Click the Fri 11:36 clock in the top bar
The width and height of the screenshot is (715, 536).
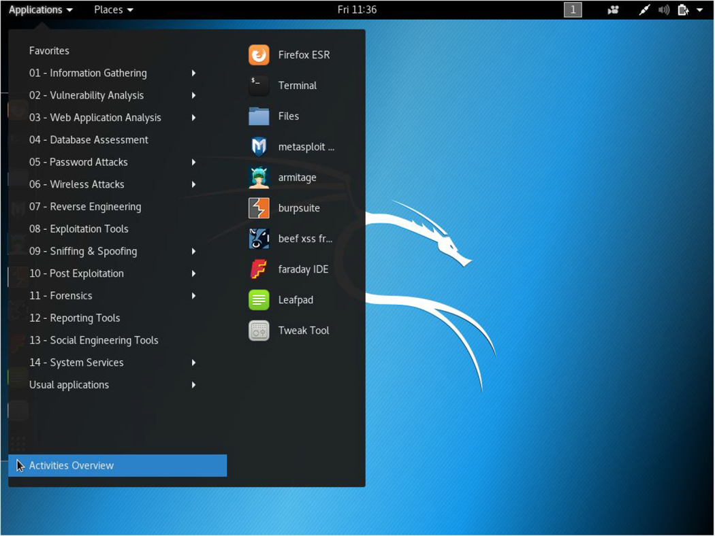(x=357, y=10)
